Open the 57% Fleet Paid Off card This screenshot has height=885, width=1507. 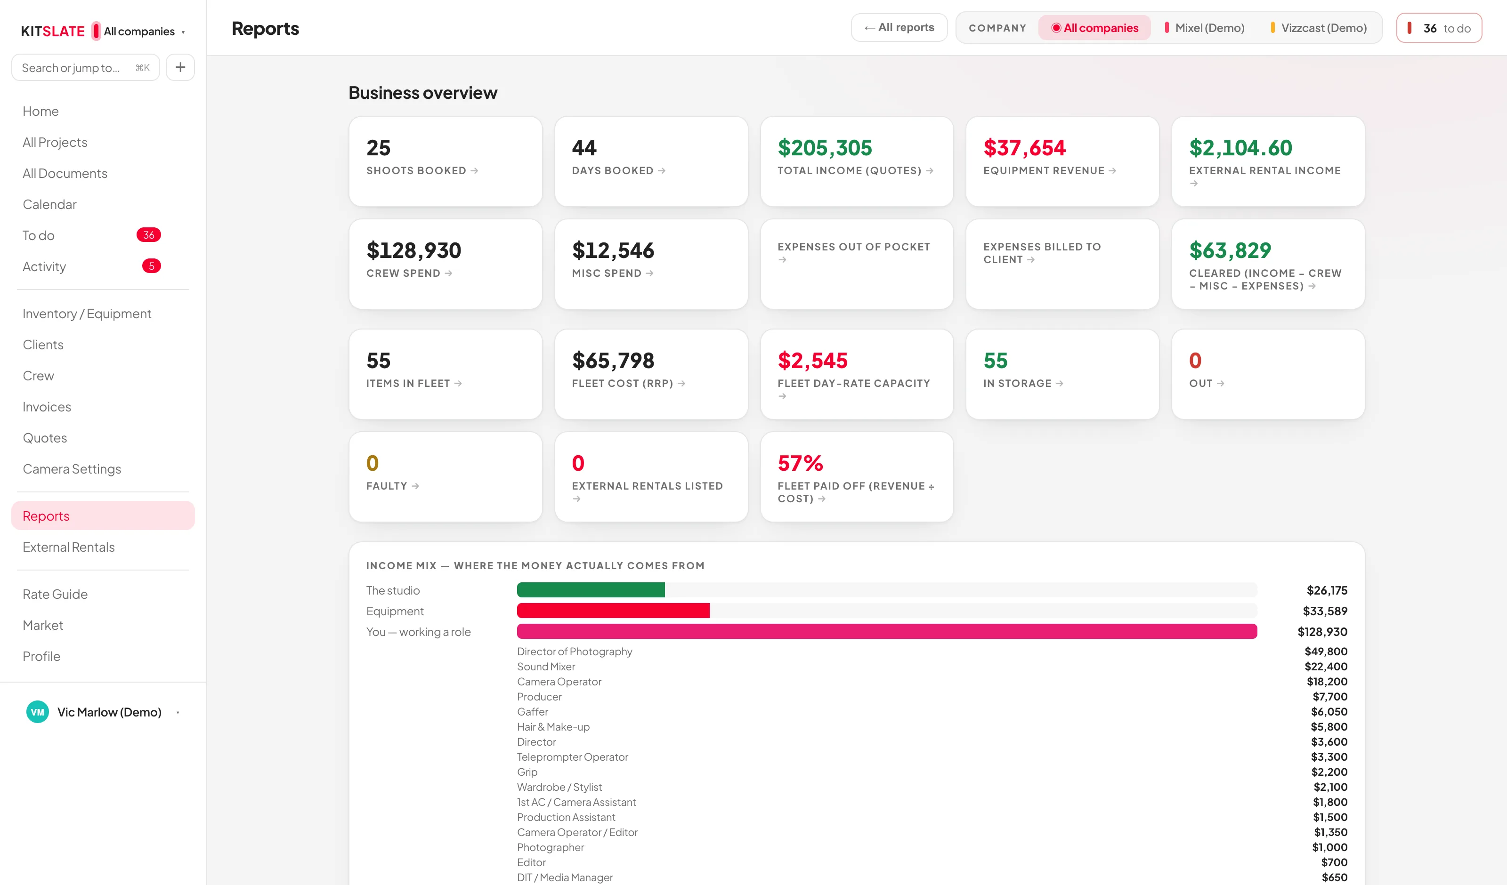[x=857, y=476]
